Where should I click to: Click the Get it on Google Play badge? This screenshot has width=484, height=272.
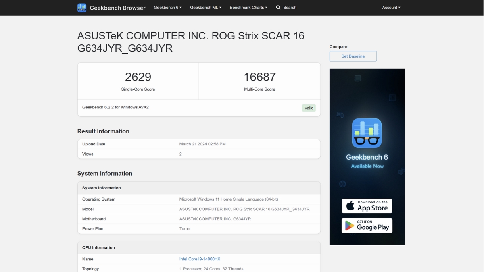pyautogui.click(x=367, y=225)
